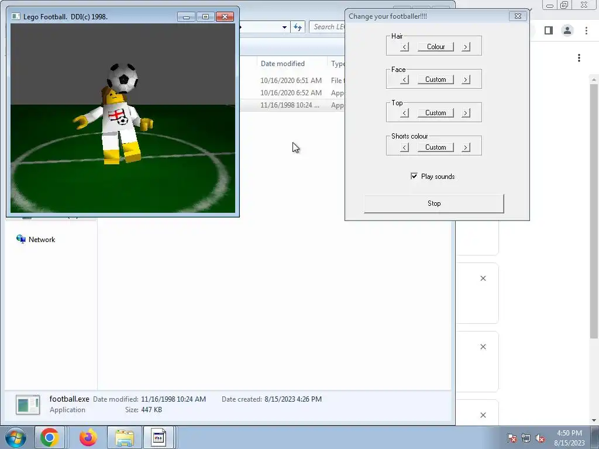Select next Face option arrow
This screenshot has height=449, width=599.
point(466,80)
